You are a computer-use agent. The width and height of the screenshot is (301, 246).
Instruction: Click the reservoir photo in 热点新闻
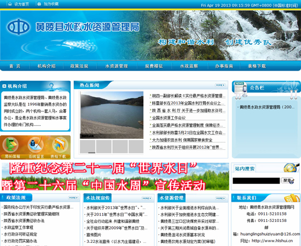(112, 115)
